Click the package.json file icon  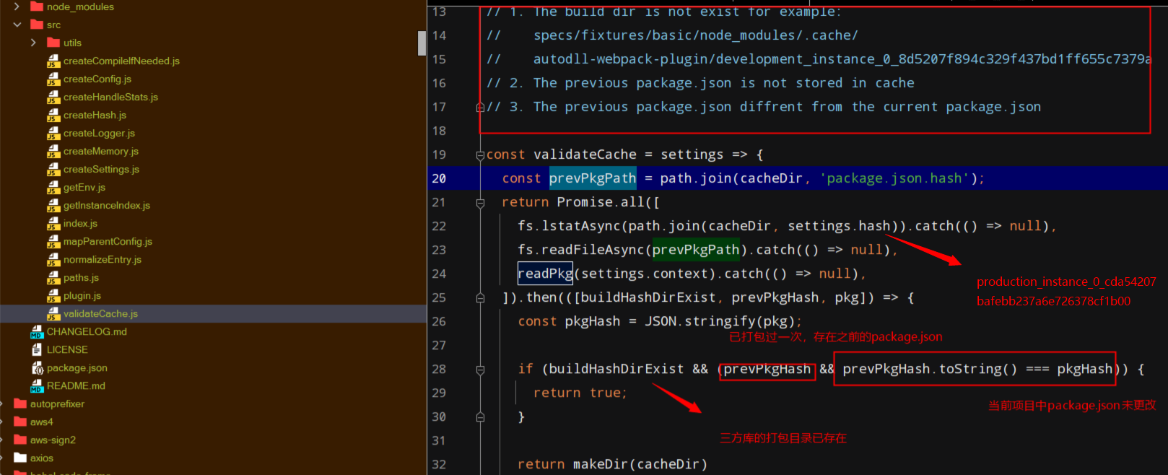[x=38, y=367]
